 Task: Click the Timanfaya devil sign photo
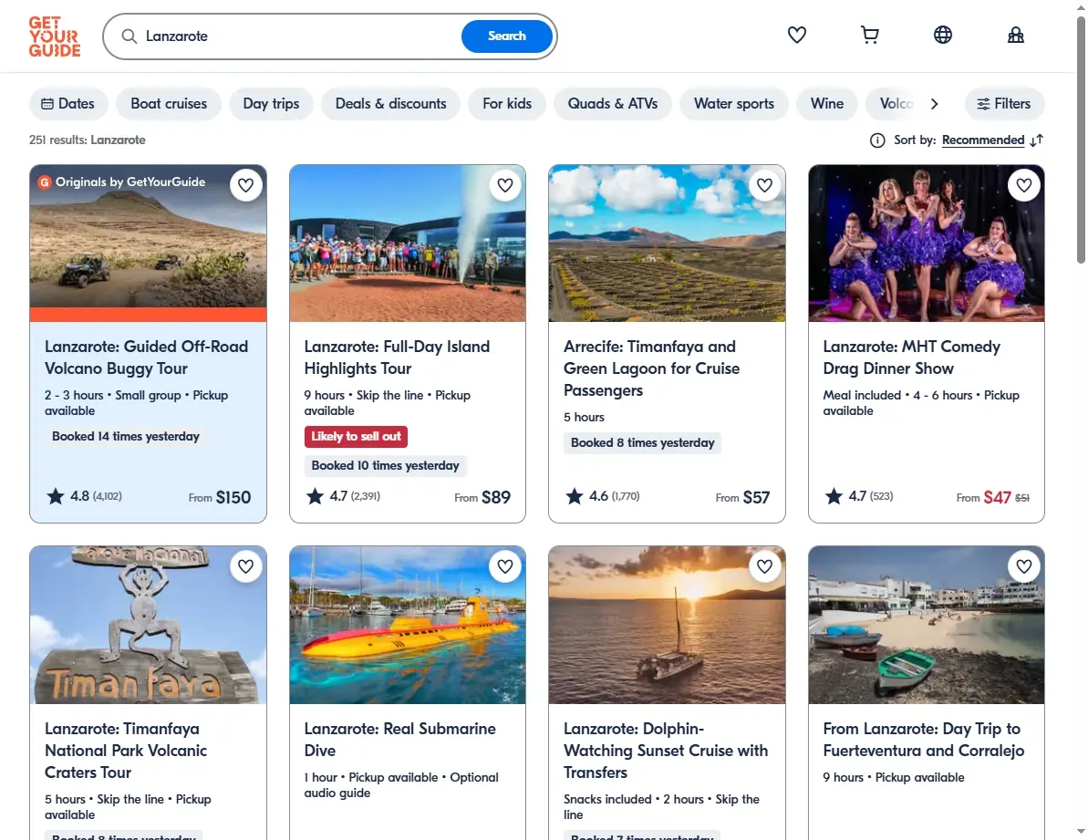point(148,625)
